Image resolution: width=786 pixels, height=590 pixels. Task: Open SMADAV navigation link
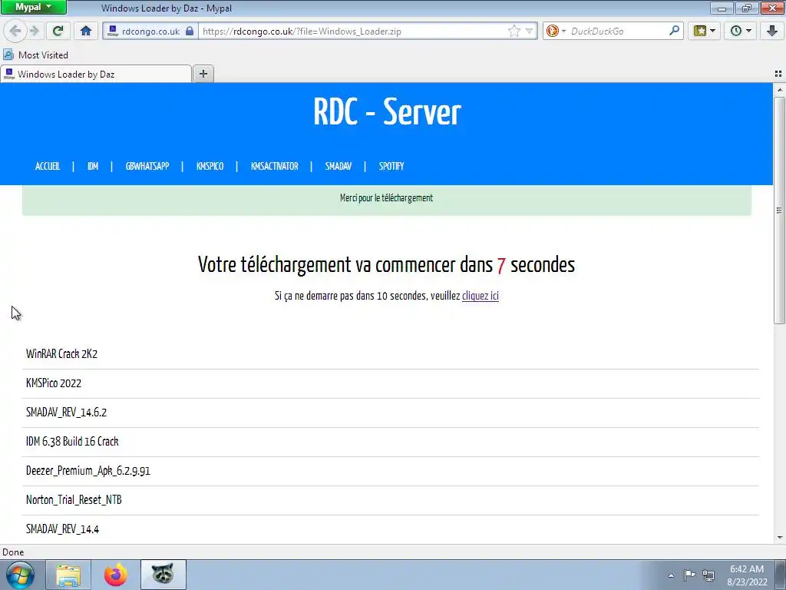pos(339,166)
